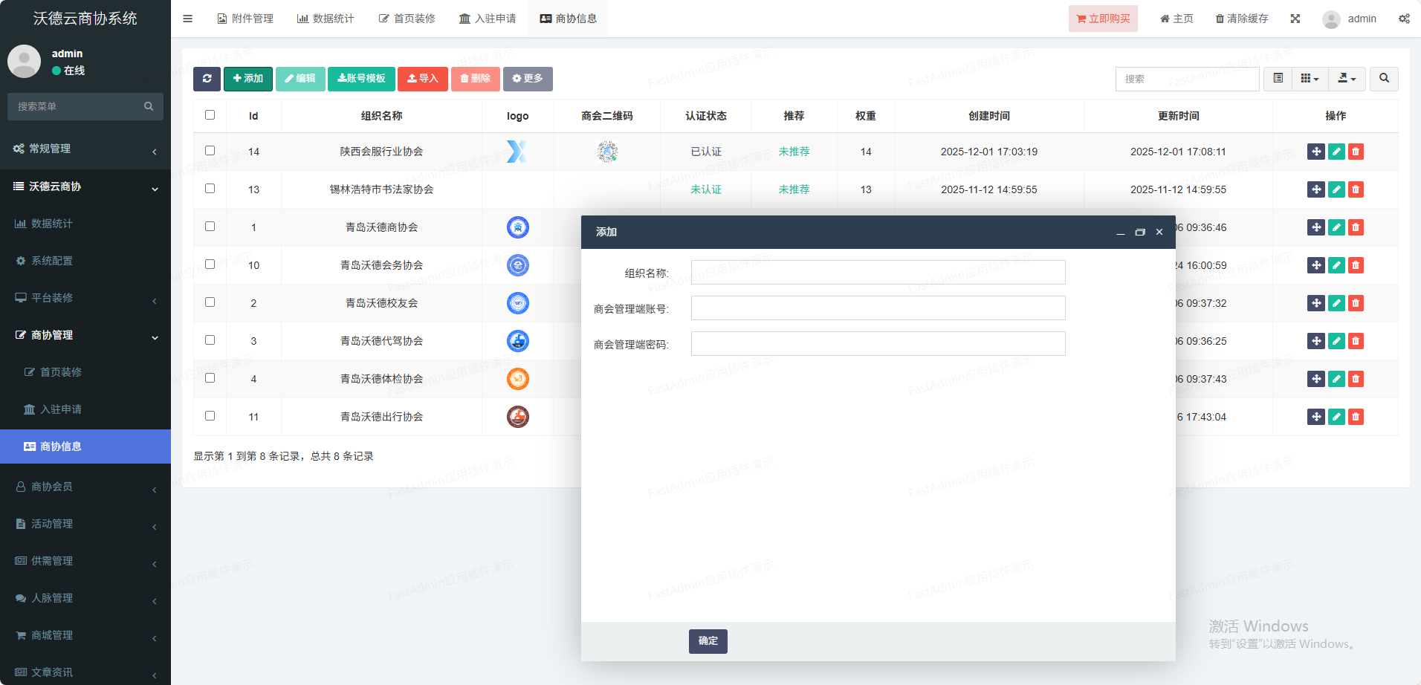This screenshot has width=1421, height=685.
Task: Open QR code thumbnail for 陕西会服行业协会
Action: tap(607, 152)
